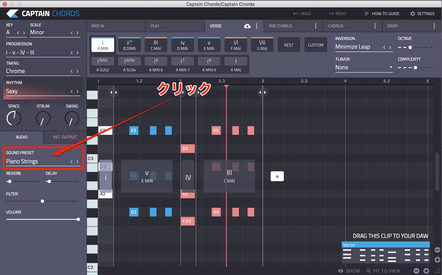Click the plus button to add chord
The height and width of the screenshot is (275, 442).
(x=277, y=177)
